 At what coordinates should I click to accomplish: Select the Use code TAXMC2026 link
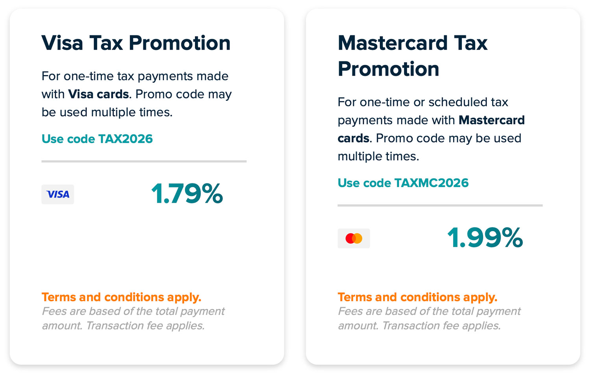pos(403,183)
